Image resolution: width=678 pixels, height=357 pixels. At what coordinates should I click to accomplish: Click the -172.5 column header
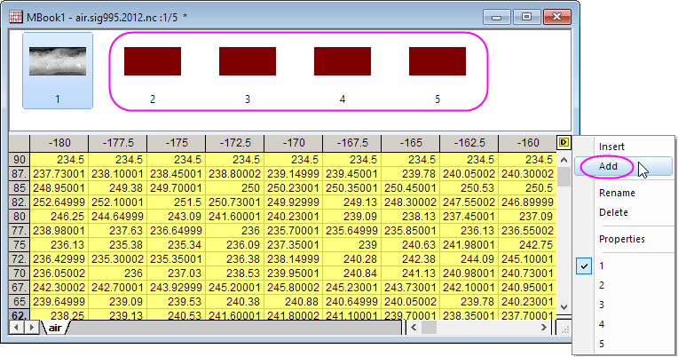[234, 142]
